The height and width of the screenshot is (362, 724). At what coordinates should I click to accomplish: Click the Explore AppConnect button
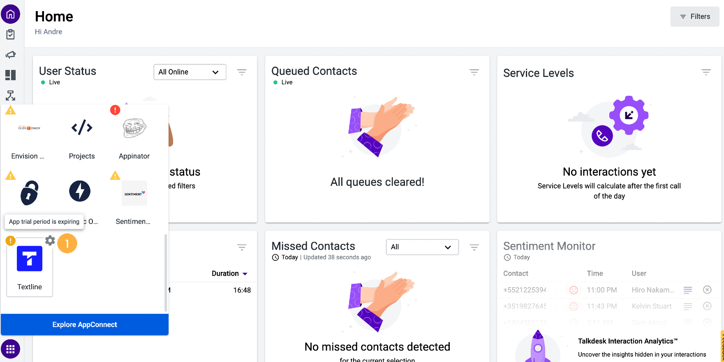tap(84, 325)
